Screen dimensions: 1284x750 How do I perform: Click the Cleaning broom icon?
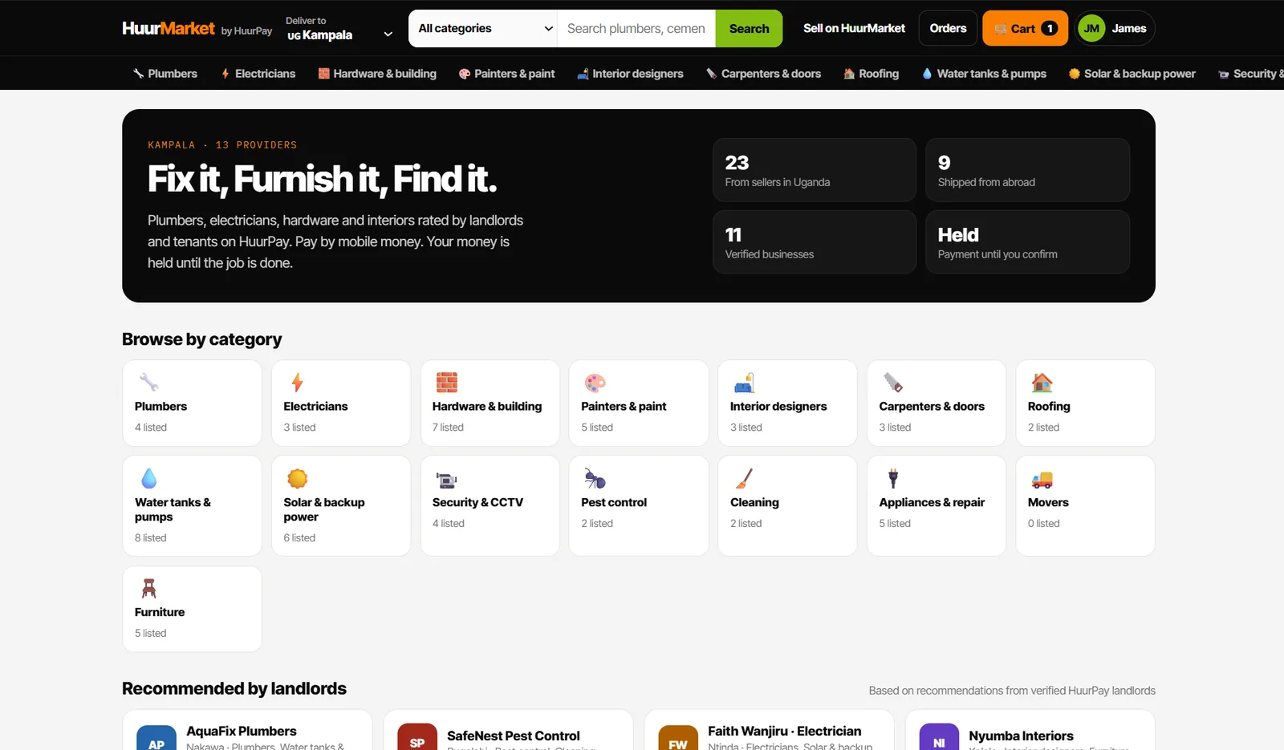click(744, 479)
